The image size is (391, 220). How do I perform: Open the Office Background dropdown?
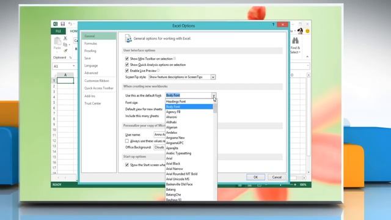click(x=159, y=147)
